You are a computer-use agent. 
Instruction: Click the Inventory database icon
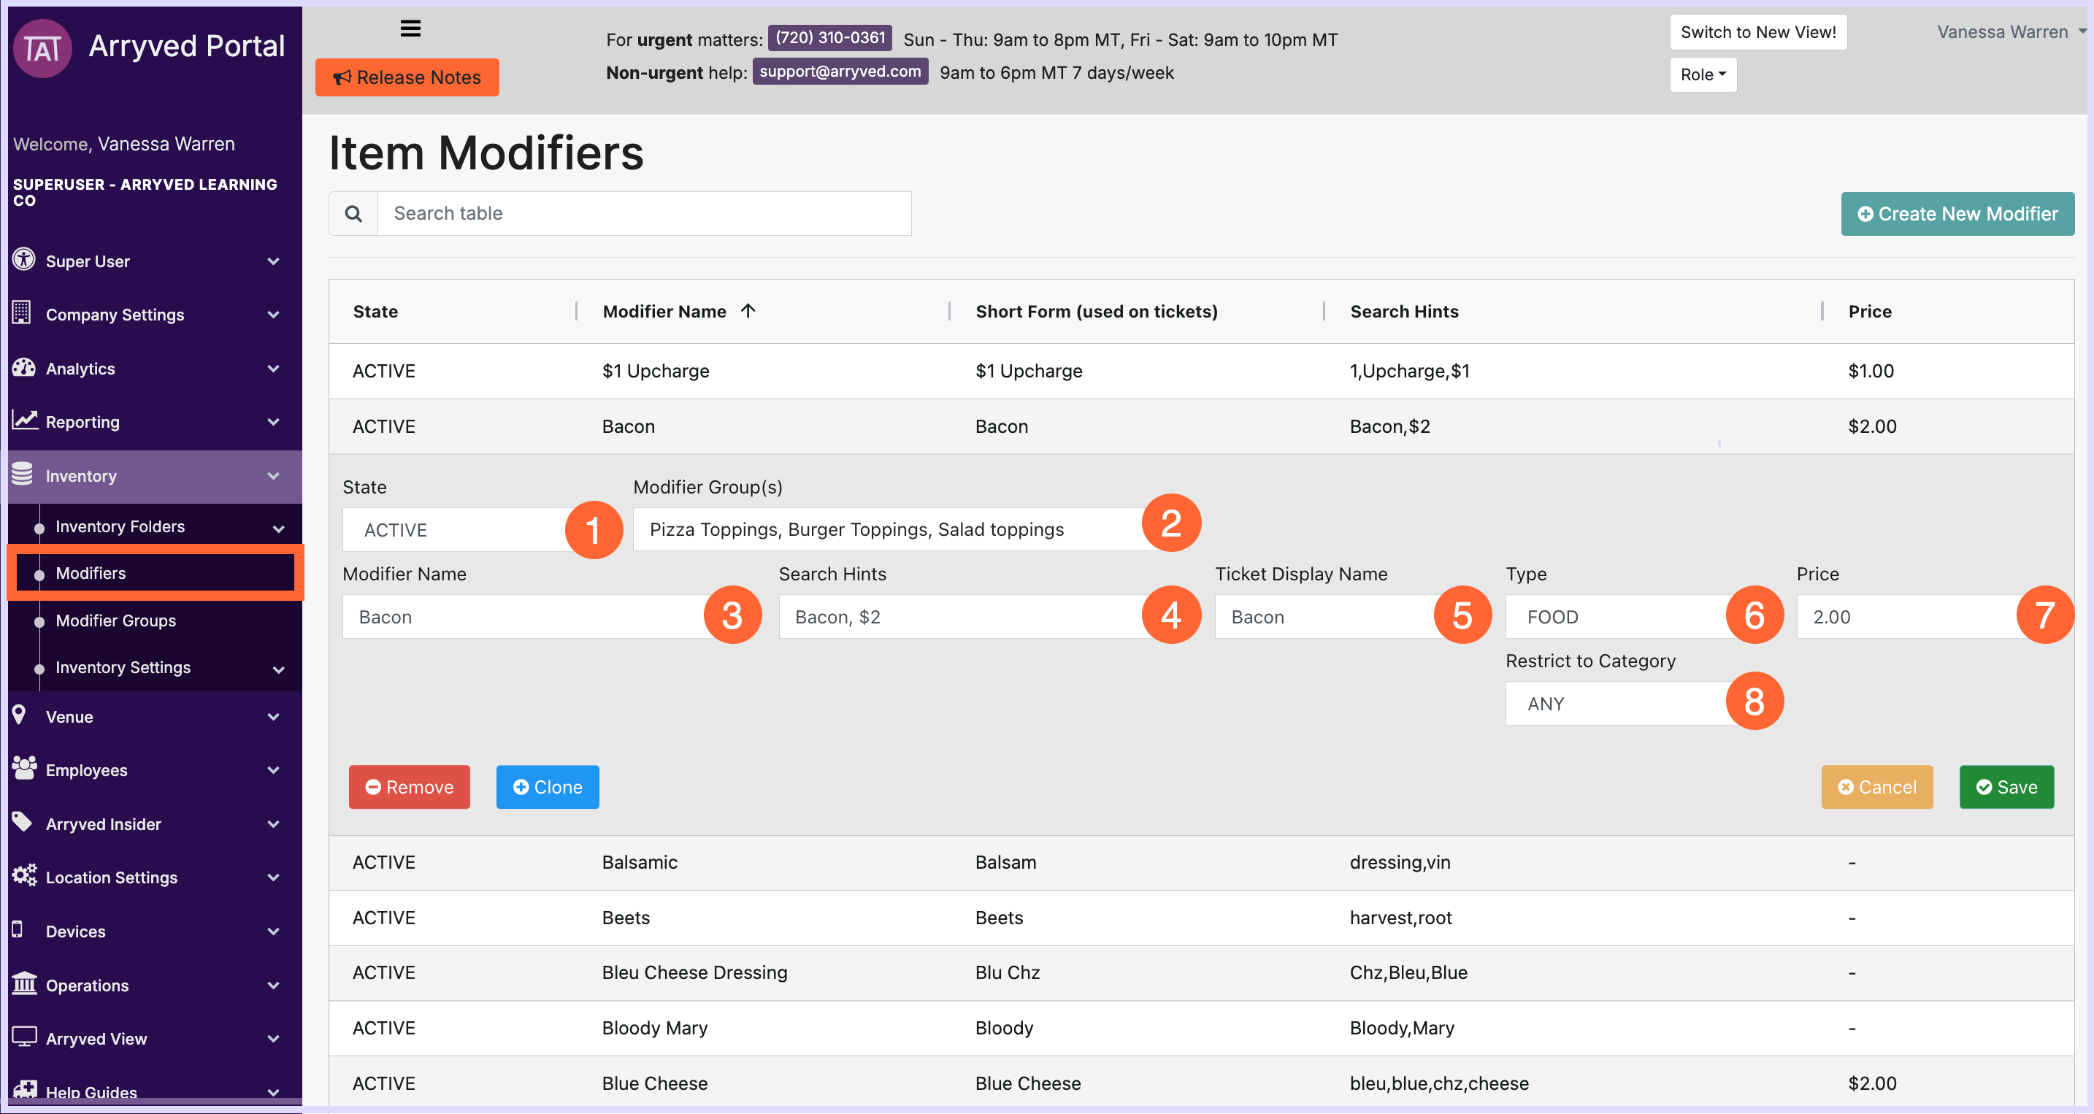tap(23, 474)
